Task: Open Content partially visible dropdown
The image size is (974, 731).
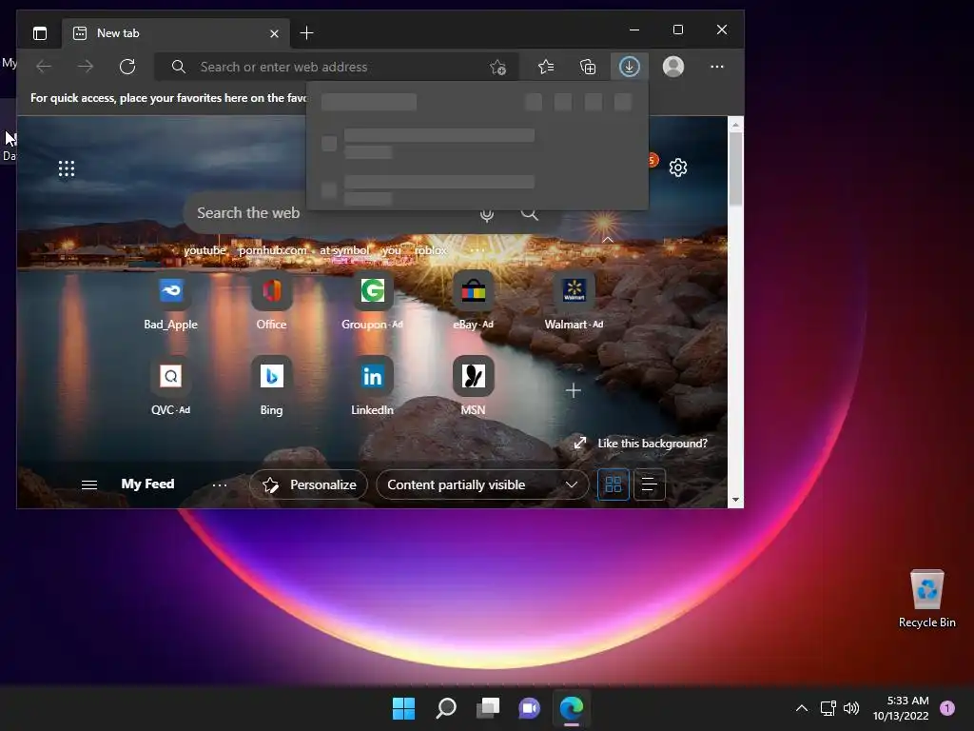Action: click(482, 484)
